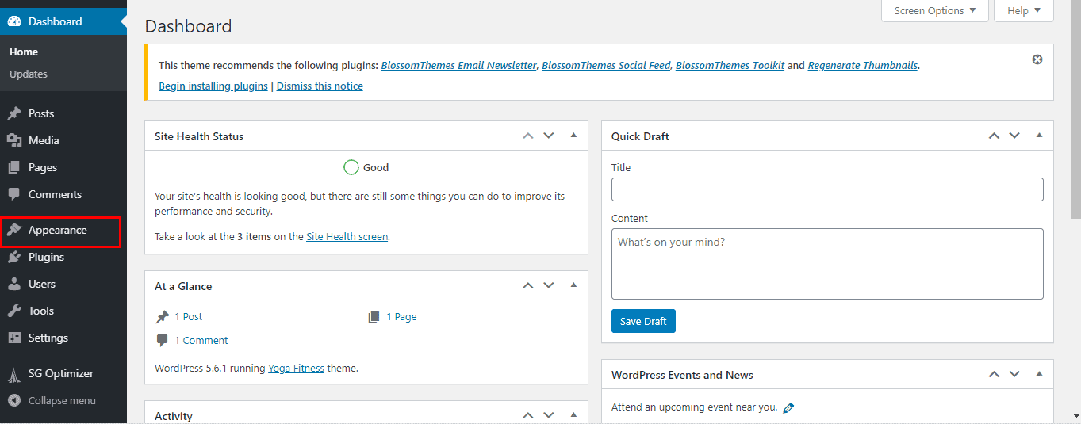This screenshot has width=1081, height=424.
Task: Open BlossomThemes Email Newsletter link
Action: (x=458, y=65)
